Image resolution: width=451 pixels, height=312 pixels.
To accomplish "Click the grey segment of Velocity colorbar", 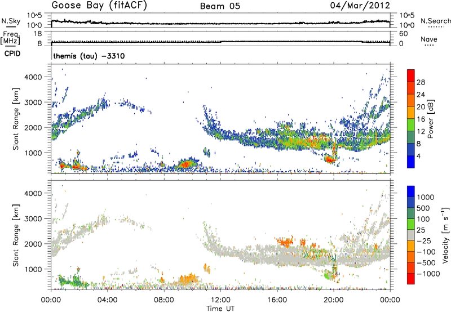I will (x=411, y=235).
